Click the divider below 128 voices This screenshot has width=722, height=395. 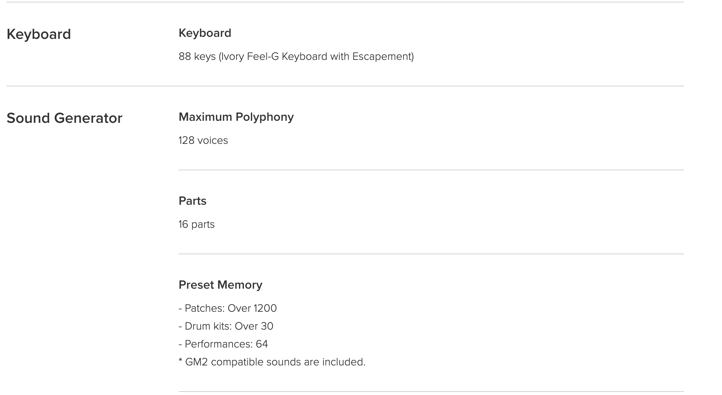[431, 170]
